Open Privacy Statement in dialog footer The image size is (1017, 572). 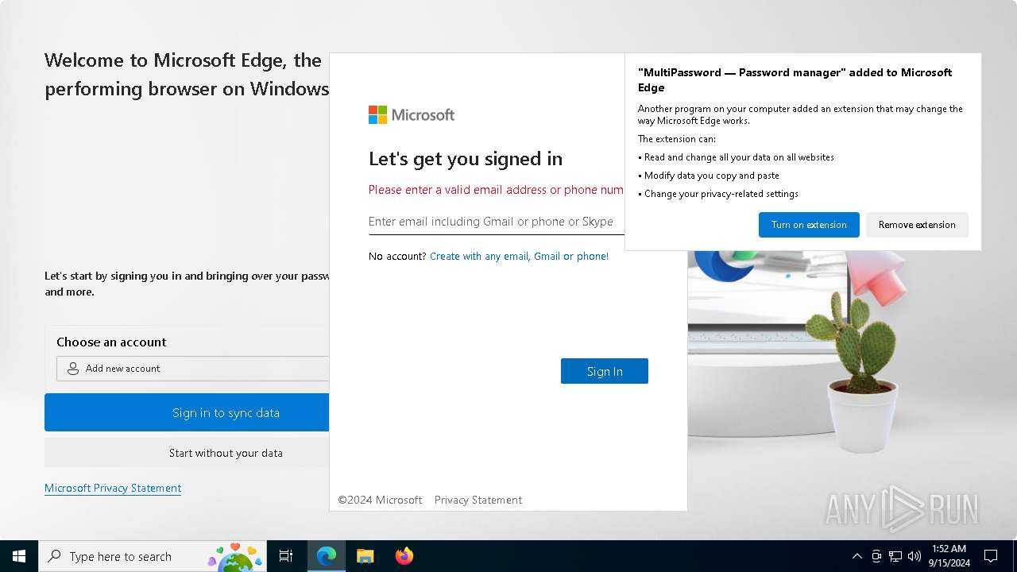point(478,500)
